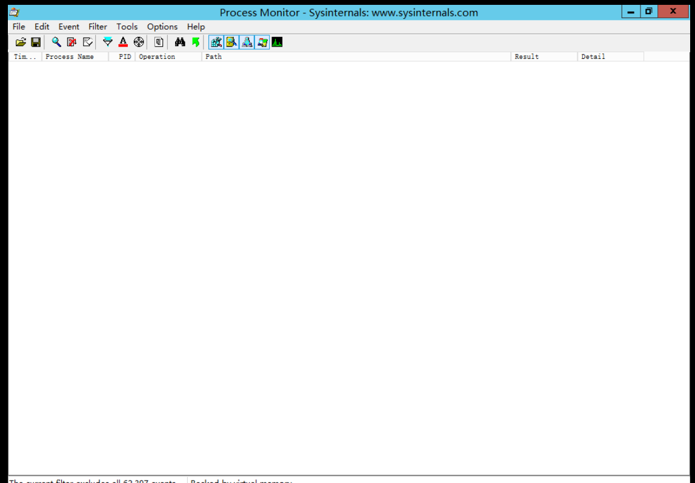Open the Filter funnel icon

pyautogui.click(x=108, y=42)
